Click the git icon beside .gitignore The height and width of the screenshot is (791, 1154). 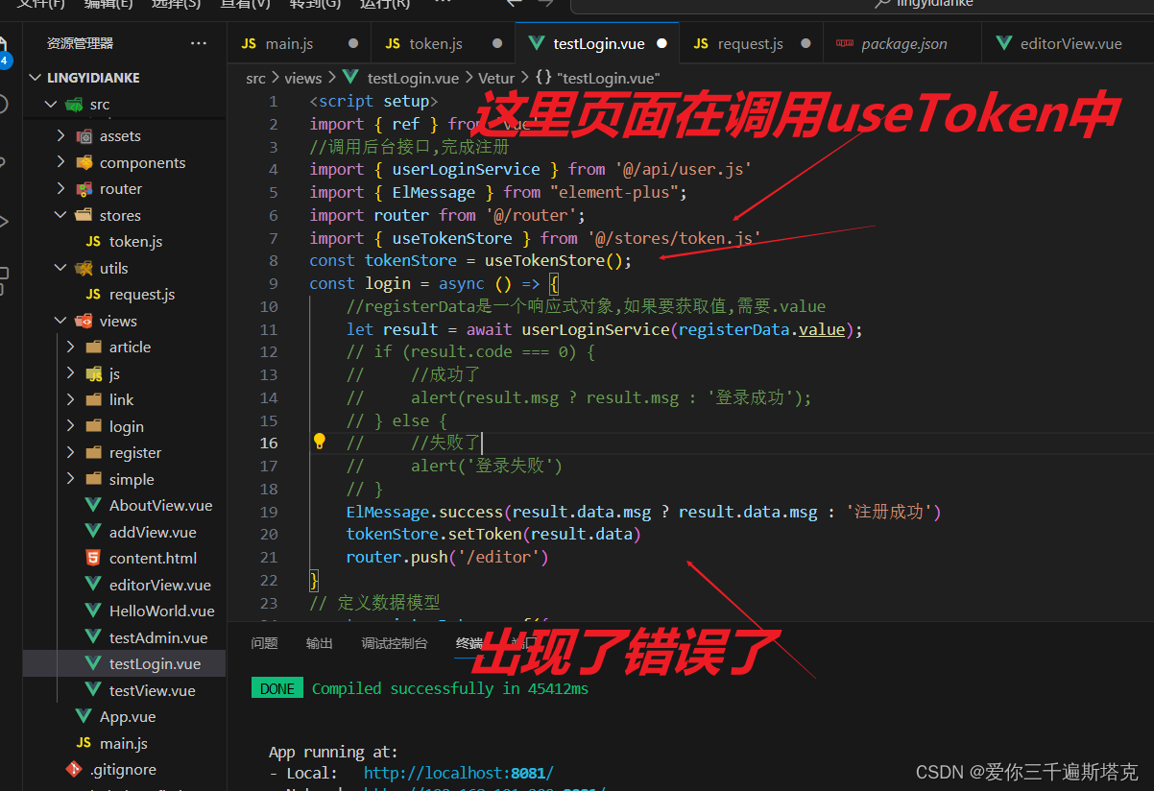pyautogui.click(x=74, y=769)
